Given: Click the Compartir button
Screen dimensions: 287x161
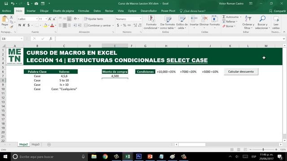Looking at the screenshot, I should click(277, 11).
